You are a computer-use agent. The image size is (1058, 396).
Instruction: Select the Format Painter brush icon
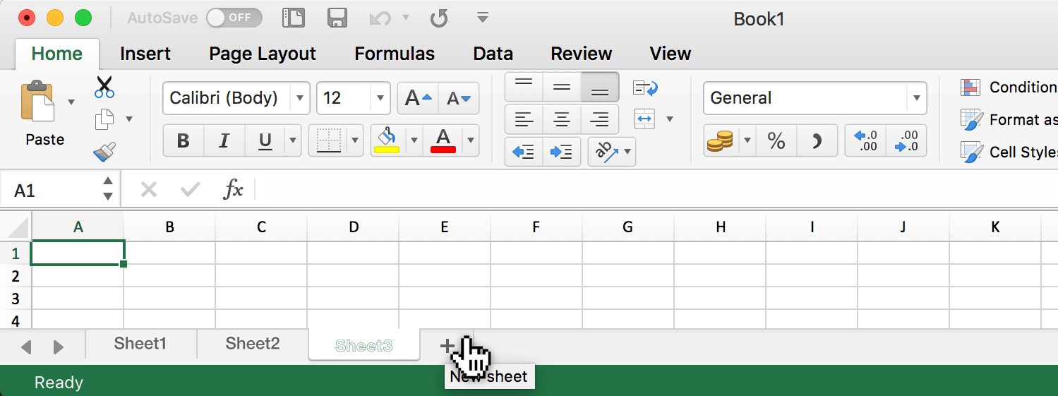104,151
